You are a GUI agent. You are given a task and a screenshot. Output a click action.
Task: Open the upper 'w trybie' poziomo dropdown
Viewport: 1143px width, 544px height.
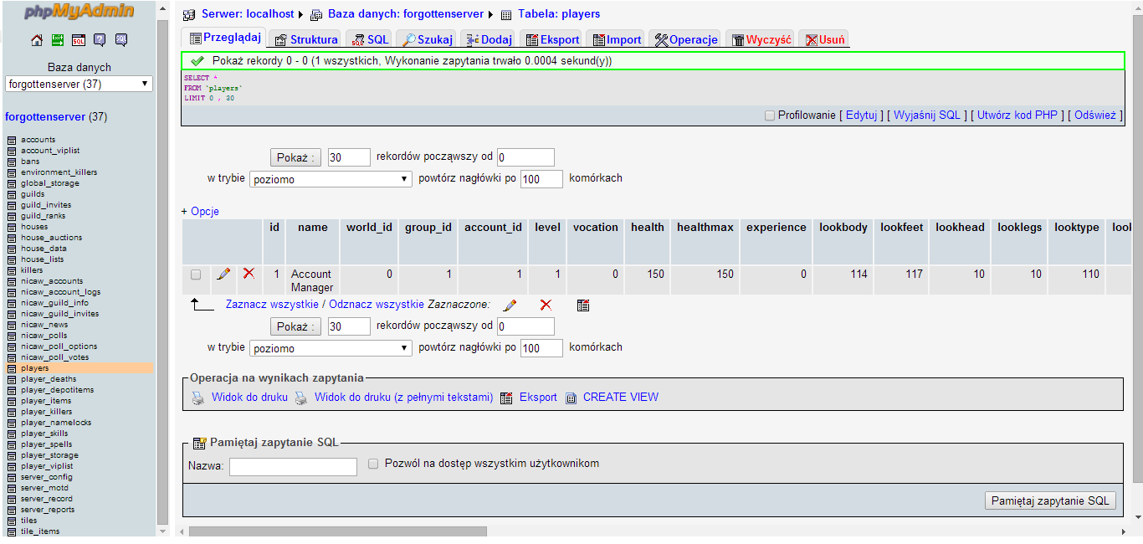click(331, 179)
